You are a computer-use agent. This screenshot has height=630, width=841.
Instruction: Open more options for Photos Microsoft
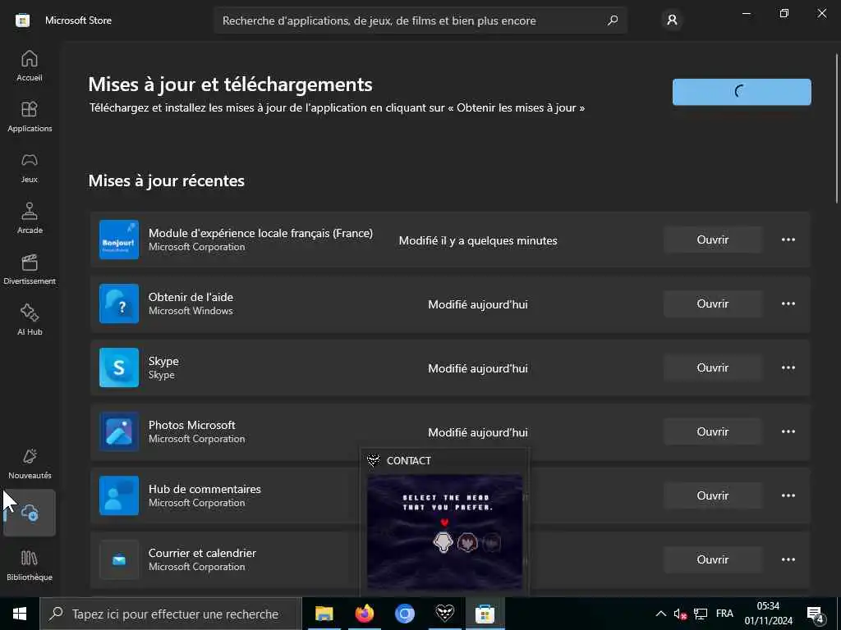click(x=788, y=431)
